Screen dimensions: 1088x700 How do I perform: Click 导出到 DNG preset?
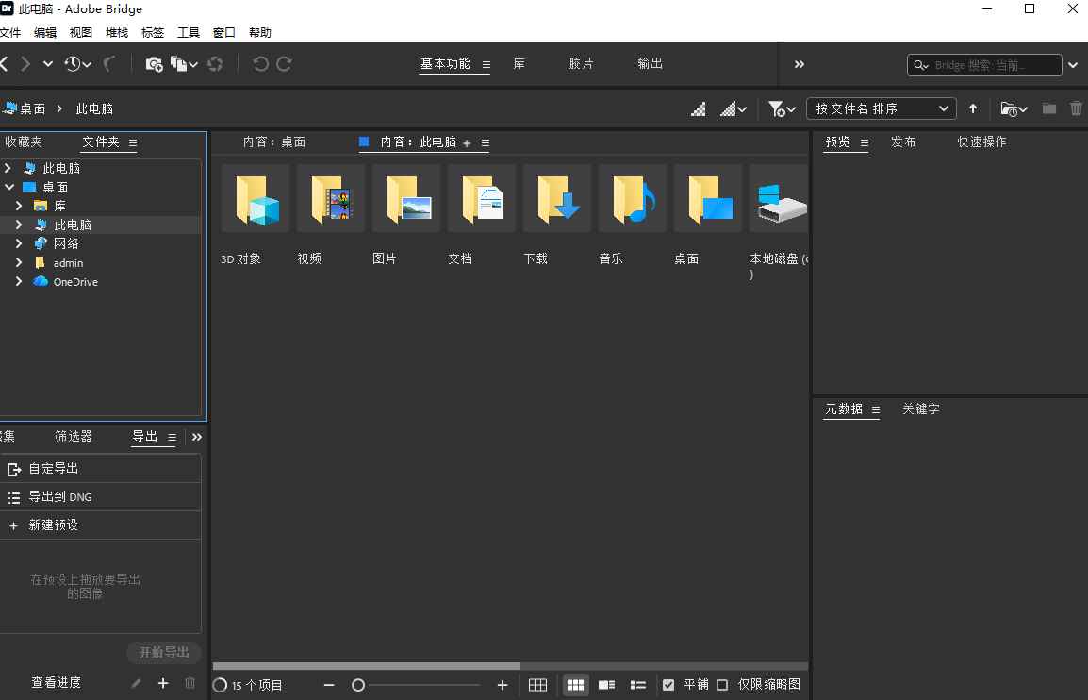pos(101,496)
